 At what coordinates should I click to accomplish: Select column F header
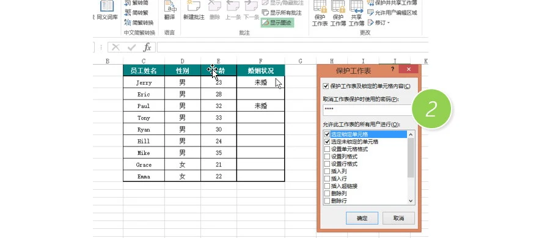pos(260,61)
